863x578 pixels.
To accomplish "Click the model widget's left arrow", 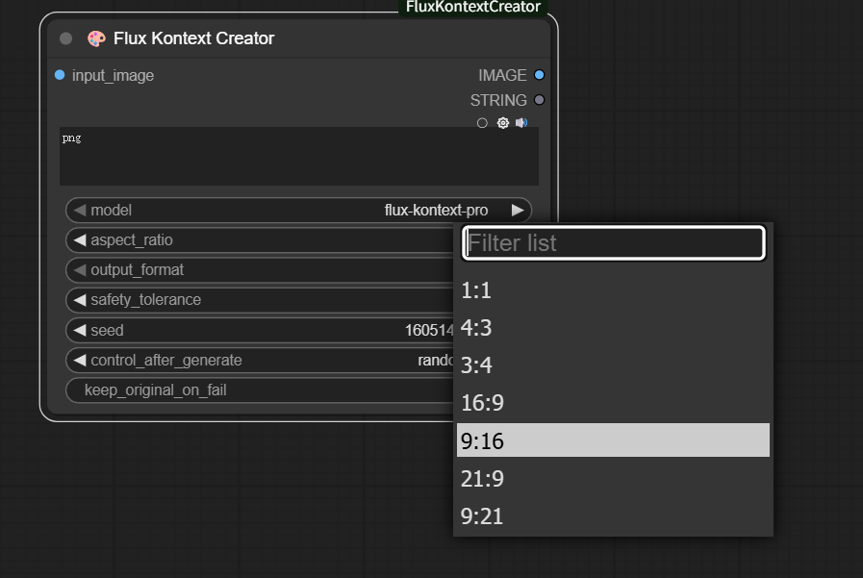I will point(79,211).
